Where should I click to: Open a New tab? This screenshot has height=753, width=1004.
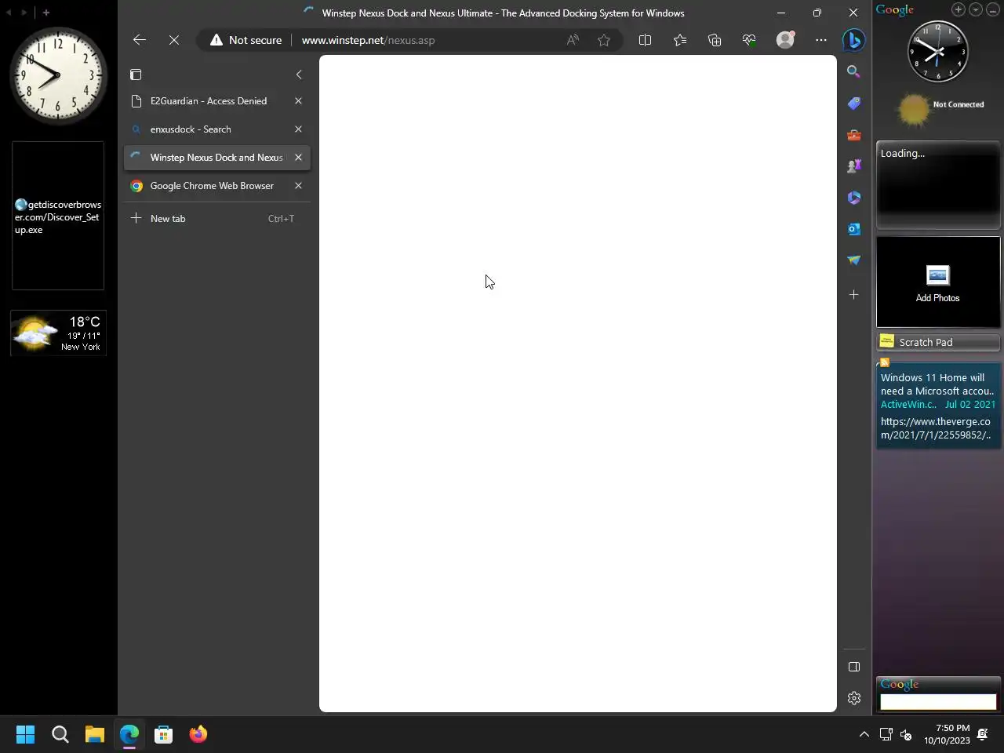coord(217,219)
